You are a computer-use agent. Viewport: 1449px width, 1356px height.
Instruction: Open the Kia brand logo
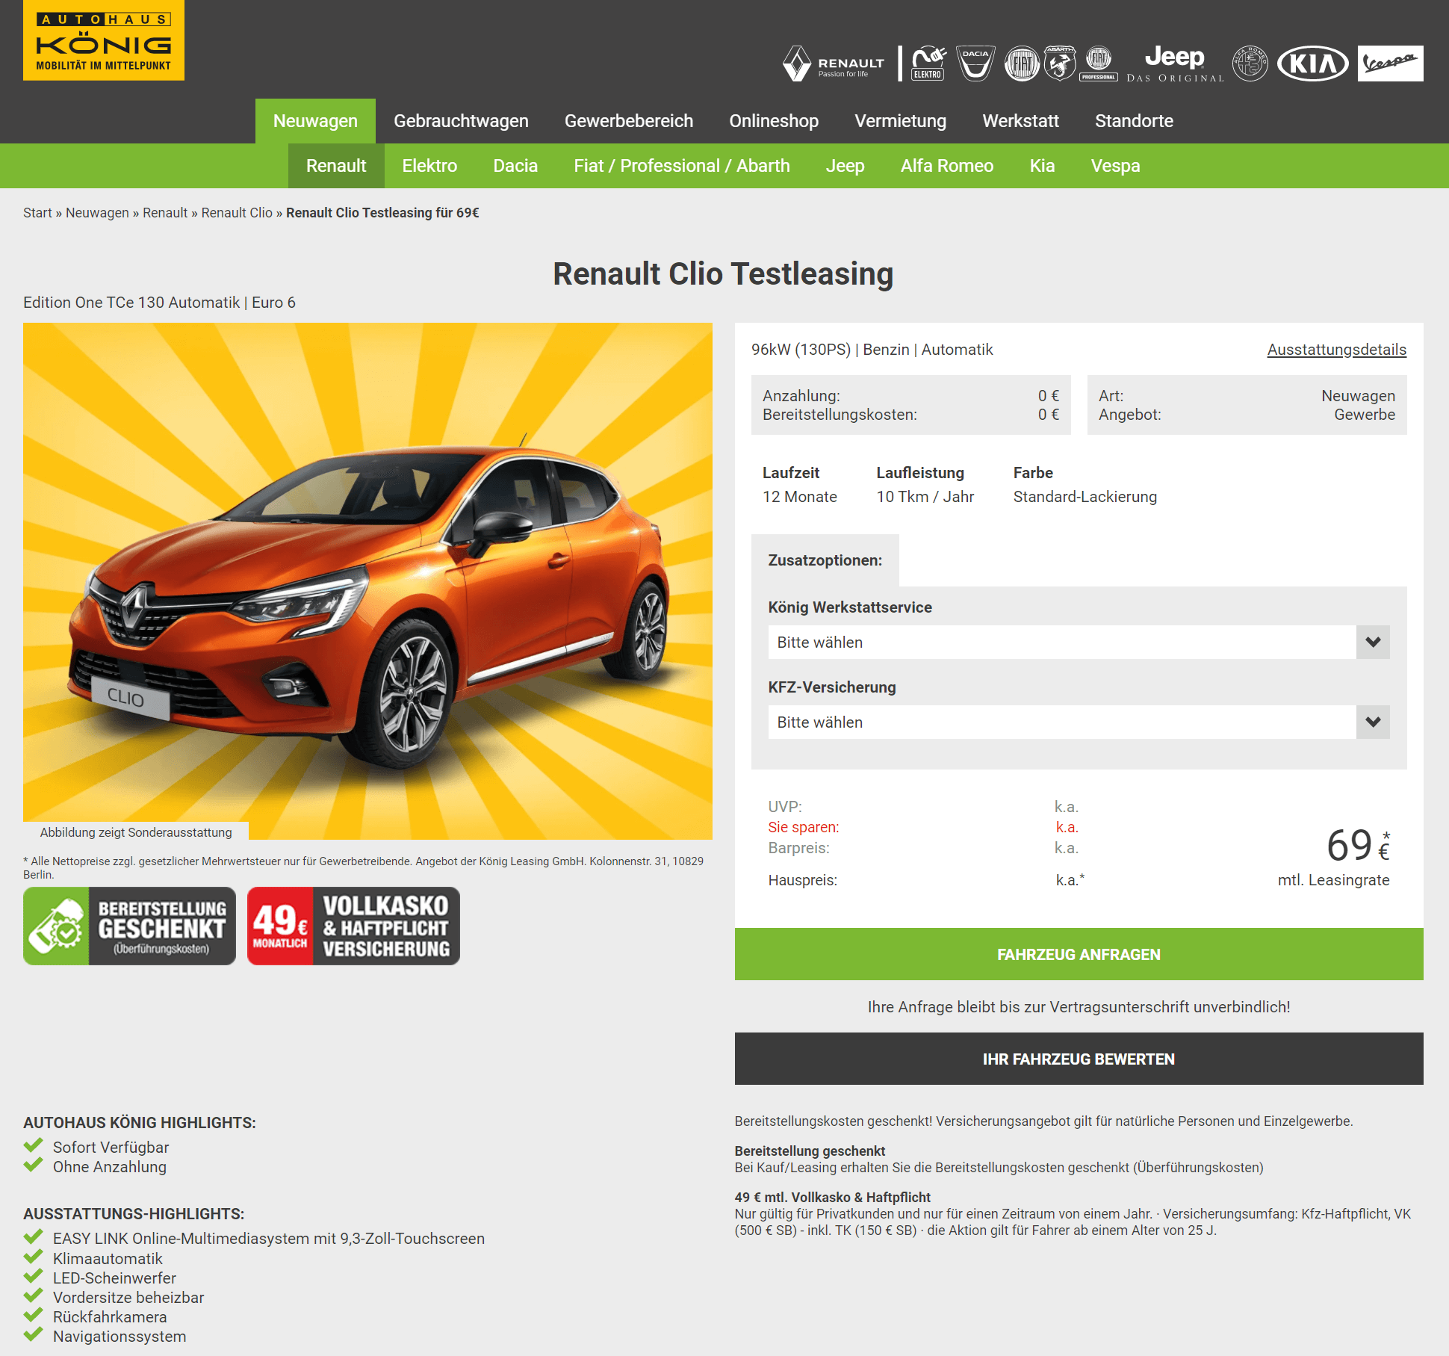1313,64
